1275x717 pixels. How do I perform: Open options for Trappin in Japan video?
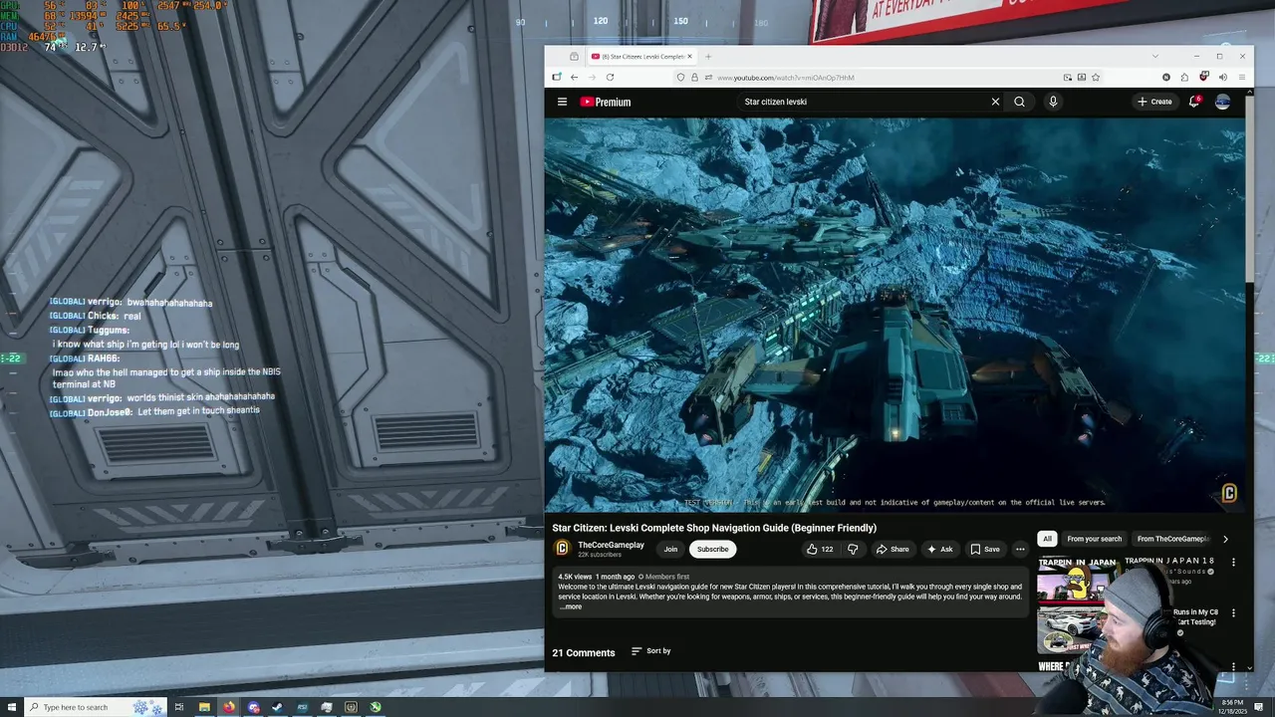pyautogui.click(x=1233, y=563)
